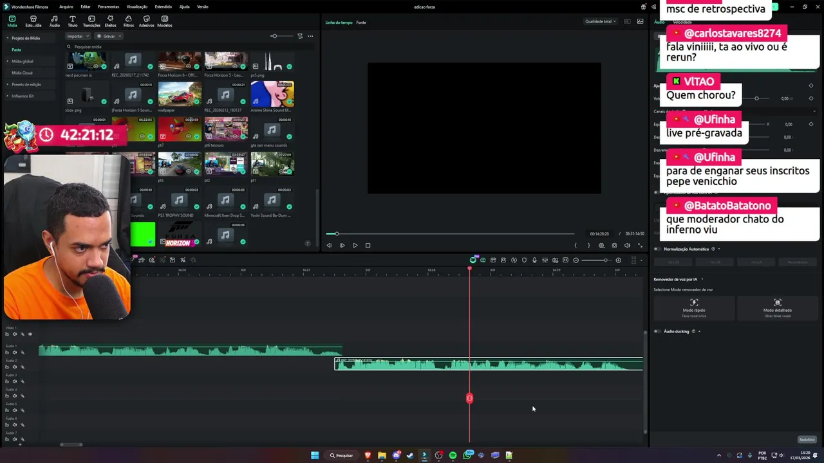Open the timeline audio mixer icon

pyautogui.click(x=545, y=260)
